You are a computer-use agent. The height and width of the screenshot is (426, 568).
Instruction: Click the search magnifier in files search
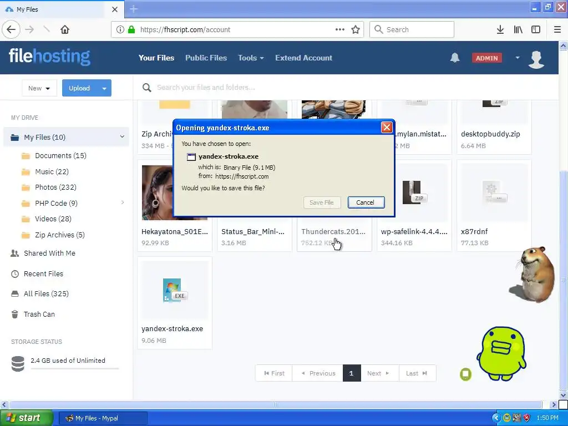click(146, 87)
